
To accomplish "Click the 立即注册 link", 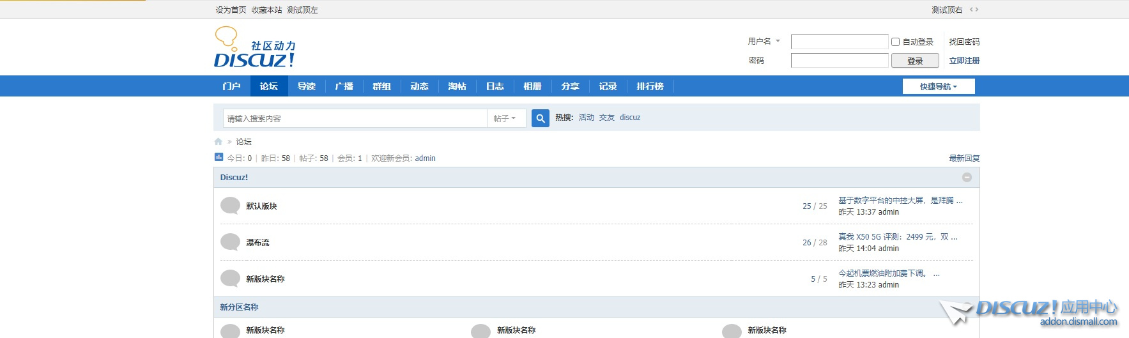I will [x=964, y=61].
